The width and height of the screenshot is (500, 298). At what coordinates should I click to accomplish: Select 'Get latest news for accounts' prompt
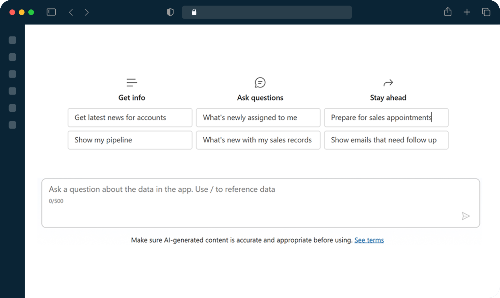[130, 117]
